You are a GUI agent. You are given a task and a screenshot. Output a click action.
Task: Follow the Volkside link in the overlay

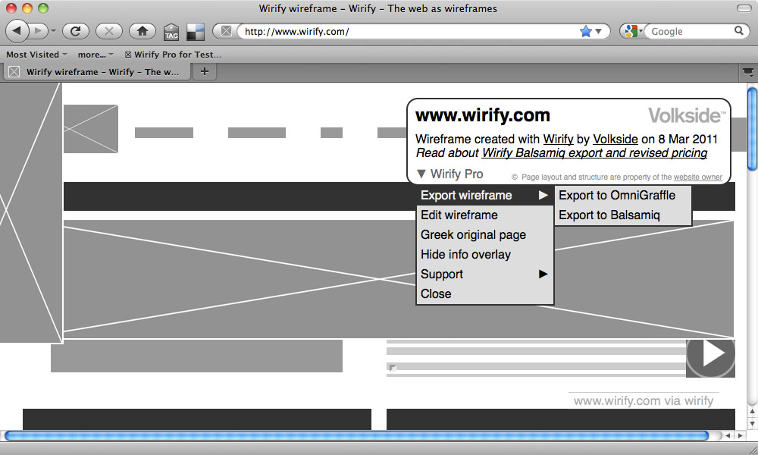pyautogui.click(x=615, y=140)
